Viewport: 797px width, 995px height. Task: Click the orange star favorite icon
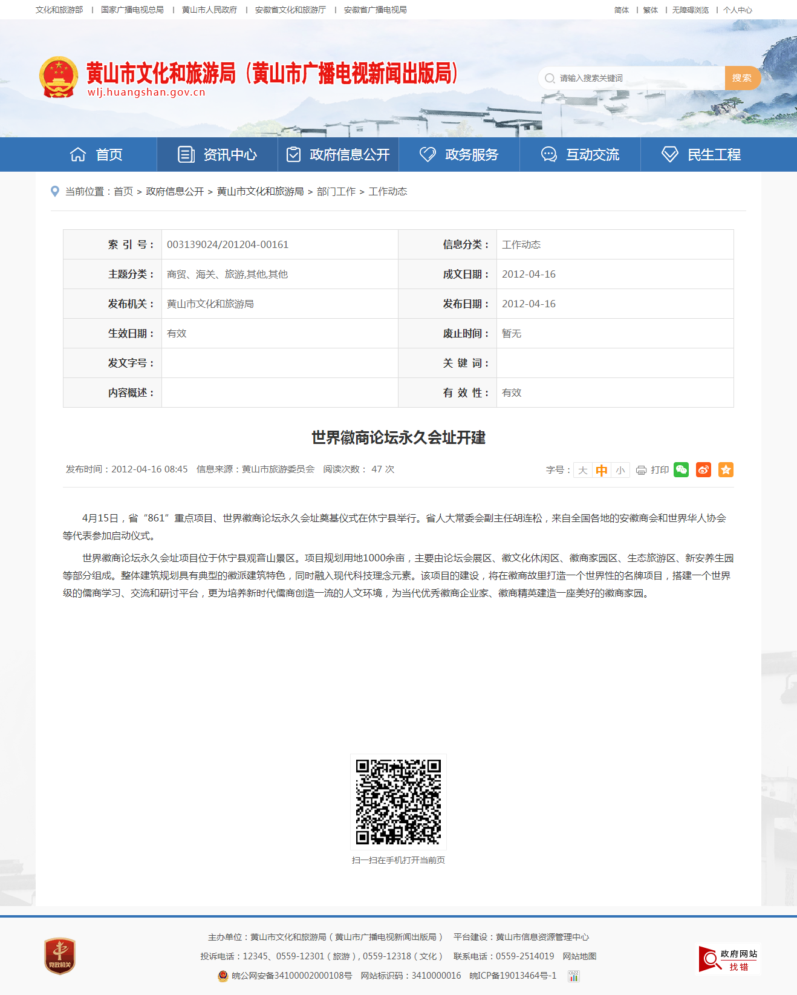726,470
